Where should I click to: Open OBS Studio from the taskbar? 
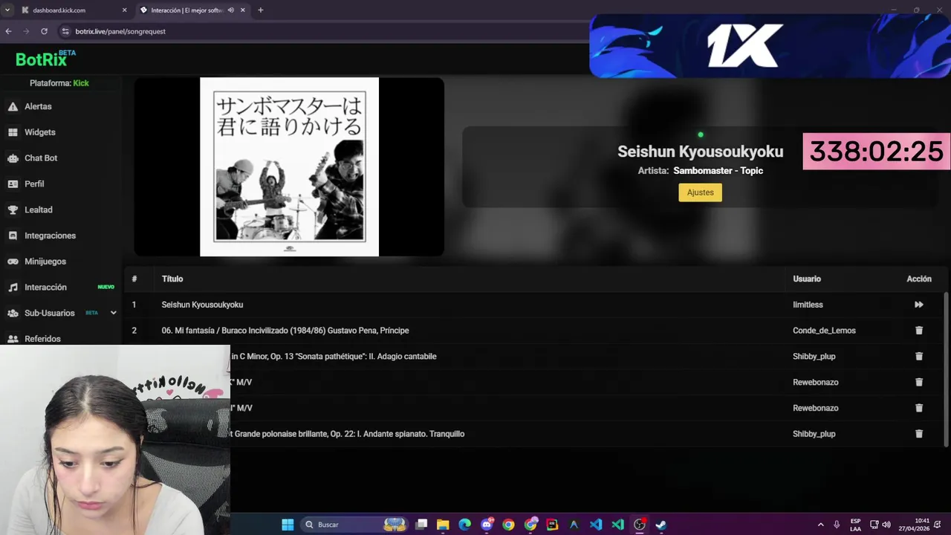640,525
